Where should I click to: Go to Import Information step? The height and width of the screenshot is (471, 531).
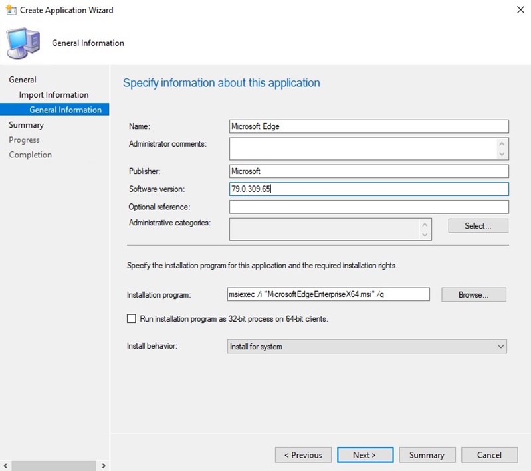pos(54,95)
